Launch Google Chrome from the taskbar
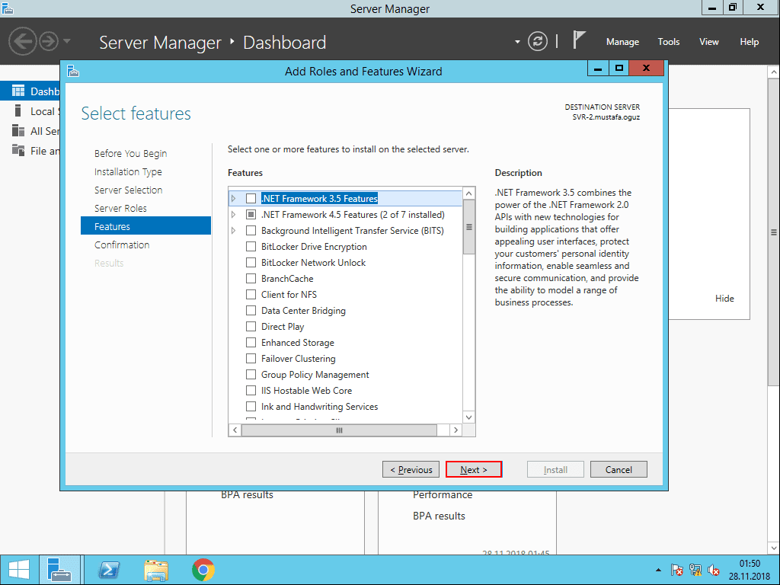This screenshot has width=780, height=585. pos(204,570)
